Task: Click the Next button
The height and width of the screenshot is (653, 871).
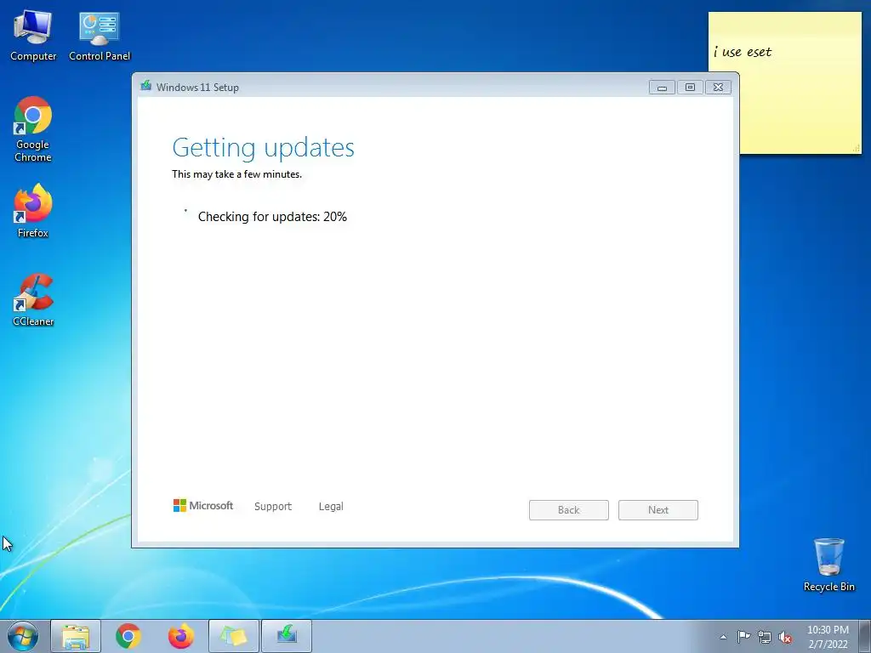Action: [x=658, y=510]
